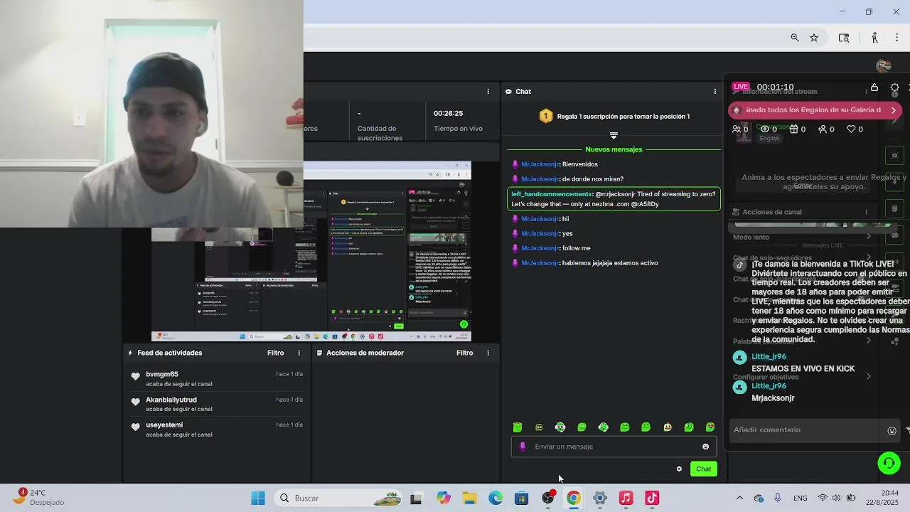The height and width of the screenshot is (512, 910).
Task: Click the TikTok LIVE lock icon
Action: 874,87
